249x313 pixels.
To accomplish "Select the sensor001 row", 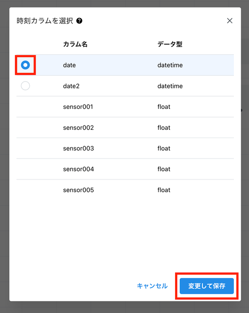I will 125,106.
